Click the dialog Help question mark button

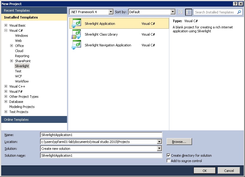tap(235, 4)
